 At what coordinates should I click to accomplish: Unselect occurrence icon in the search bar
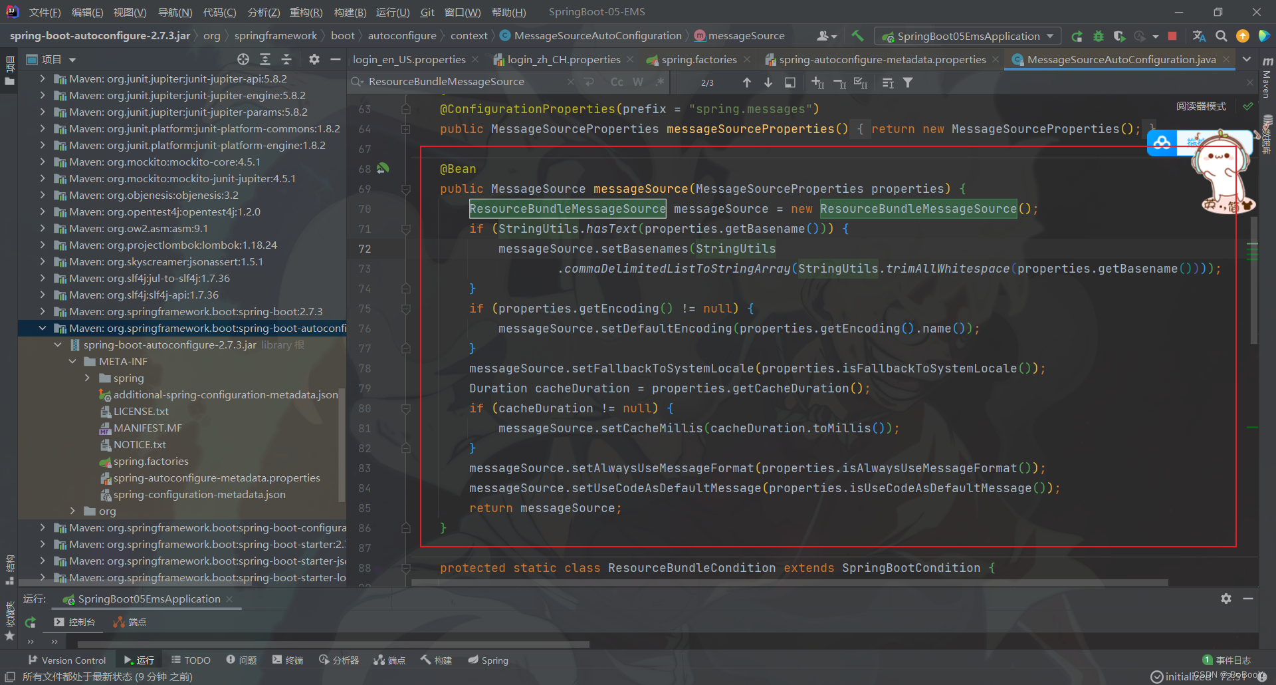(839, 82)
